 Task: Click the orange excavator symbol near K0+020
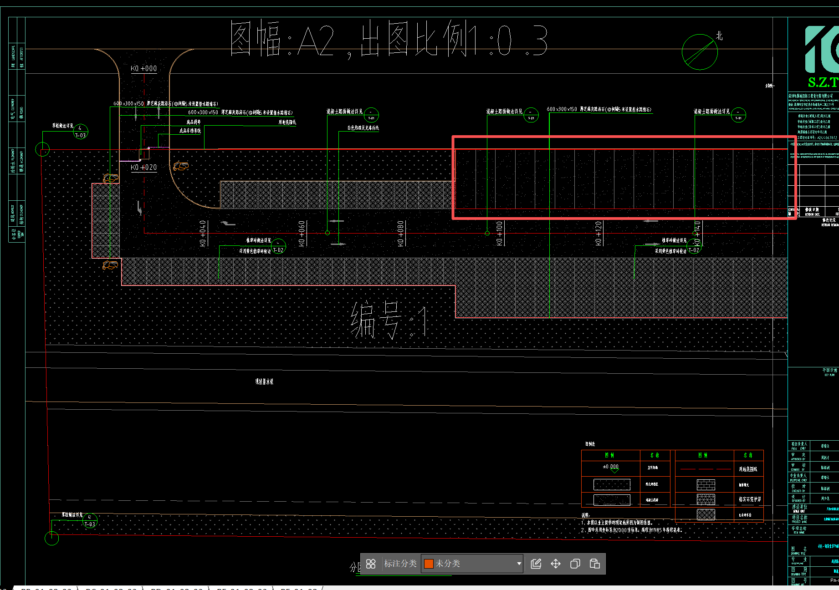181,166
